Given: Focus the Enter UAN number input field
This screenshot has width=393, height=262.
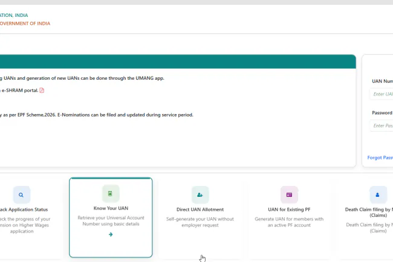Looking at the screenshot, I should 382,94.
